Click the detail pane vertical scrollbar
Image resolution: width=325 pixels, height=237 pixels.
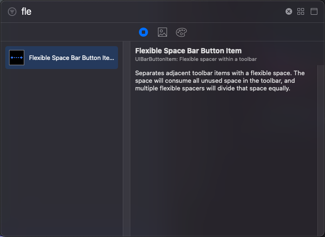(x=321, y=150)
